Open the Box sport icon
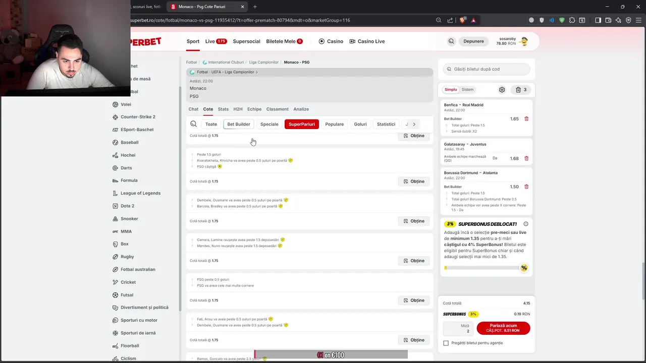 tap(116, 244)
